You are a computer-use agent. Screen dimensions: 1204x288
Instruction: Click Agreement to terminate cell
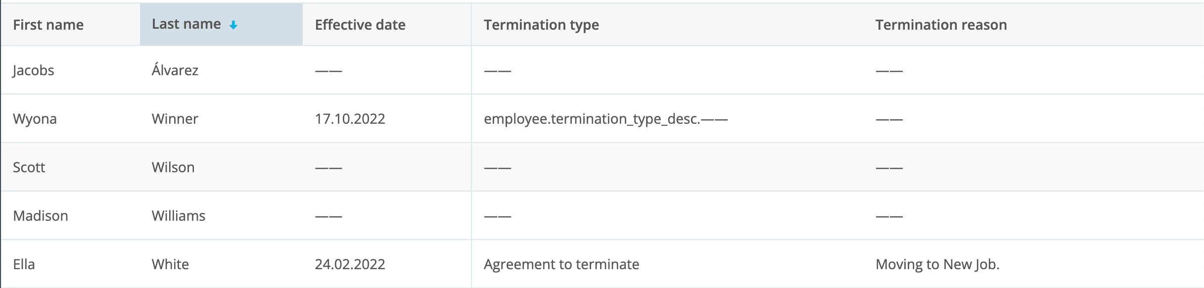click(x=561, y=264)
